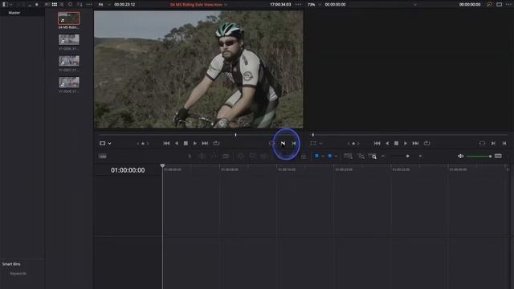Click the timeline playhead at 01:00:00:00
The image size is (514, 289).
pyautogui.click(x=162, y=166)
